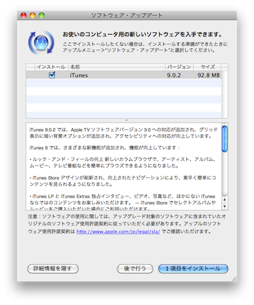This screenshot has width=254, height=305.
Task: Zoom the window with green button
Action: 42,15
